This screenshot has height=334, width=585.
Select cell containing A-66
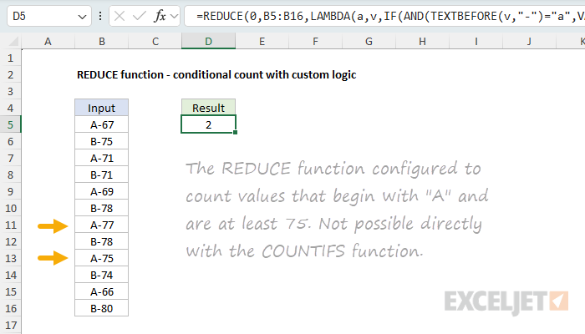tap(101, 291)
